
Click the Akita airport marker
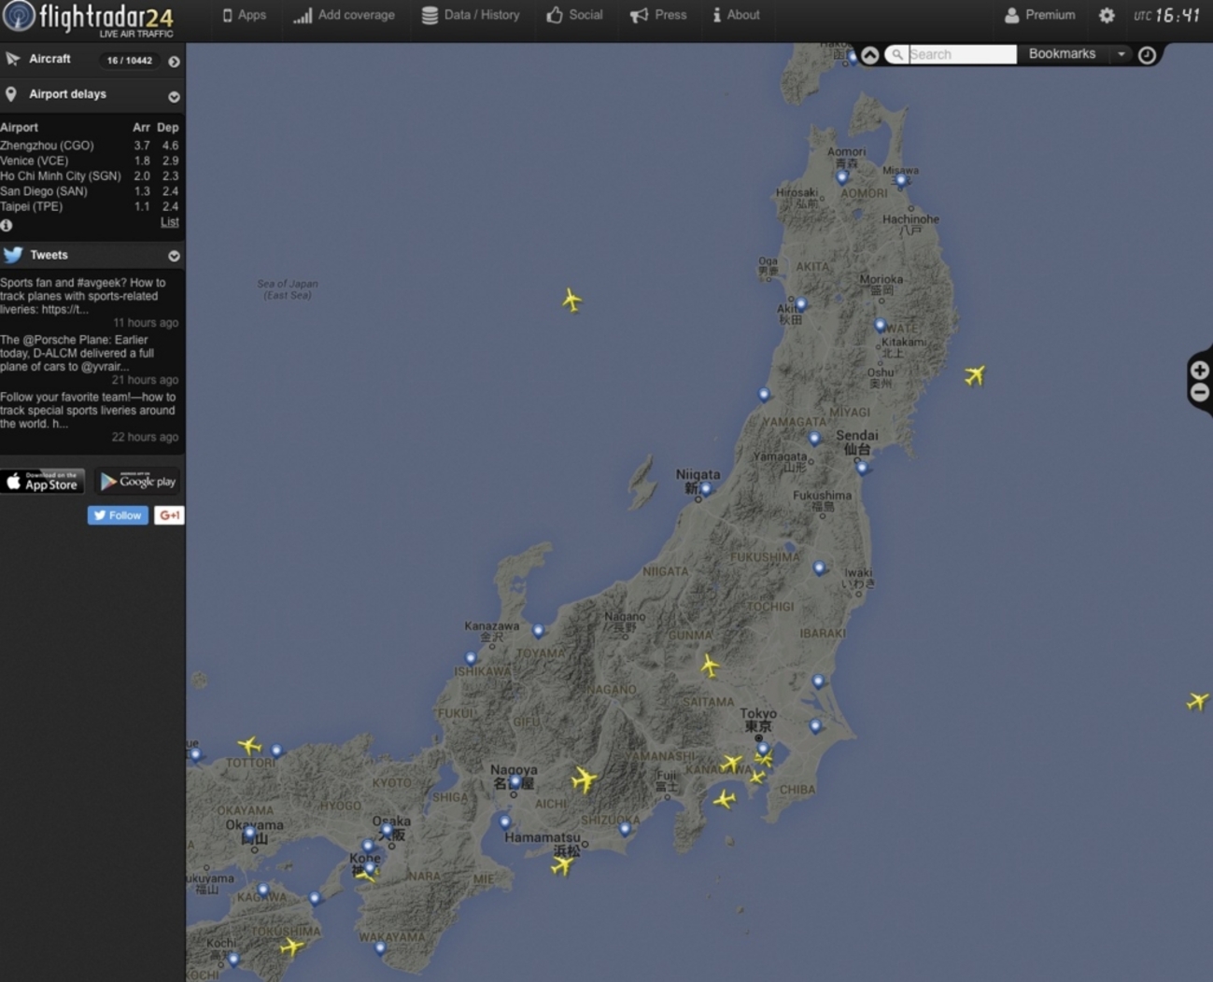[x=801, y=304]
